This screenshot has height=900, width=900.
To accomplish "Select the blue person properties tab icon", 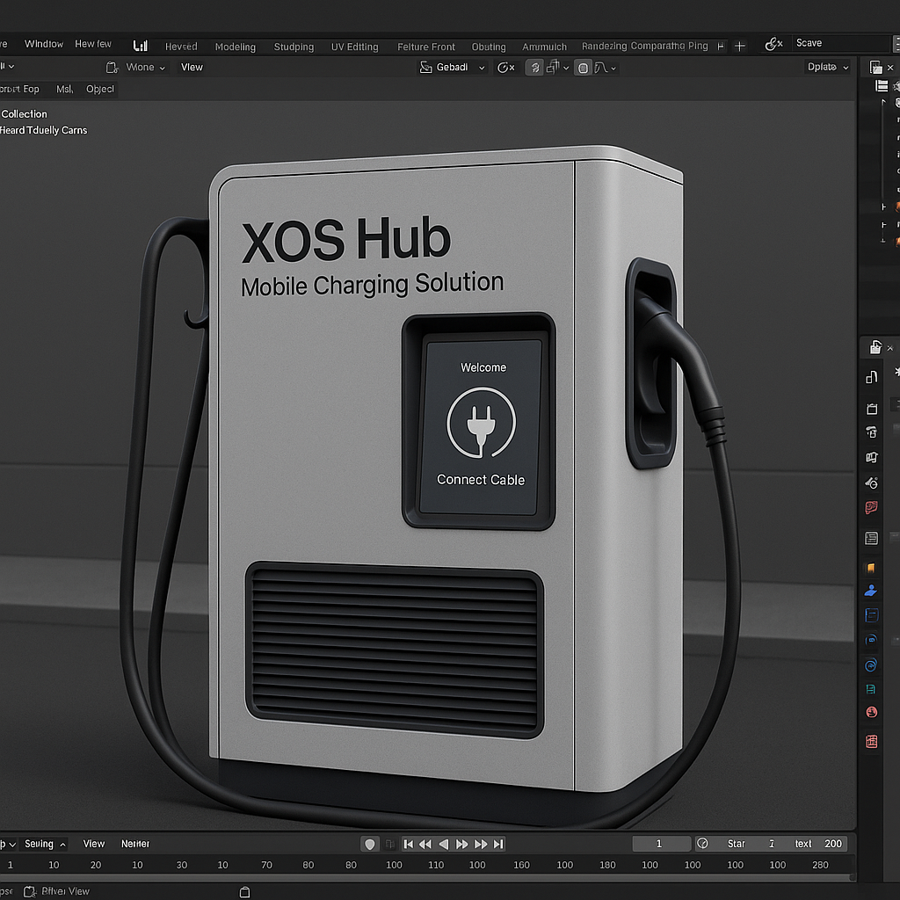I will [x=872, y=591].
